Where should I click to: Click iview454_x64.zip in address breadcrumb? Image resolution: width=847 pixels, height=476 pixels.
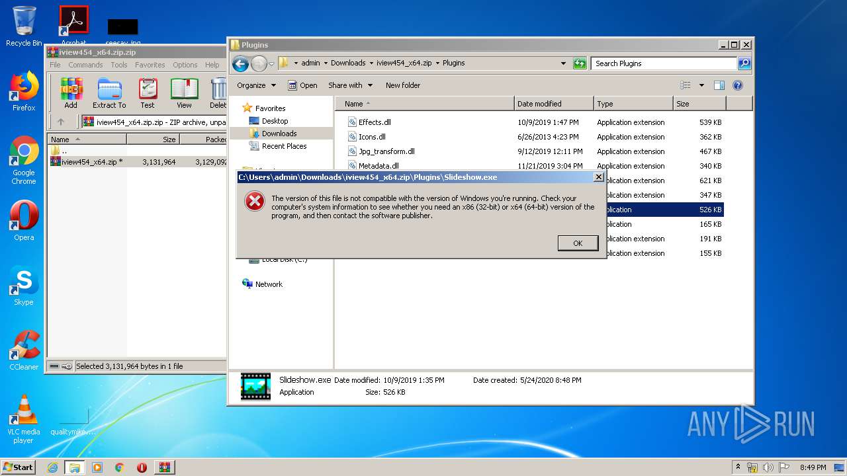[404, 63]
